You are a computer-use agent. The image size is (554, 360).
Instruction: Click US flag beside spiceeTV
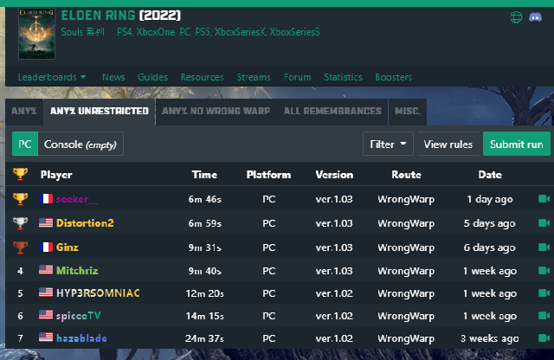coord(46,315)
